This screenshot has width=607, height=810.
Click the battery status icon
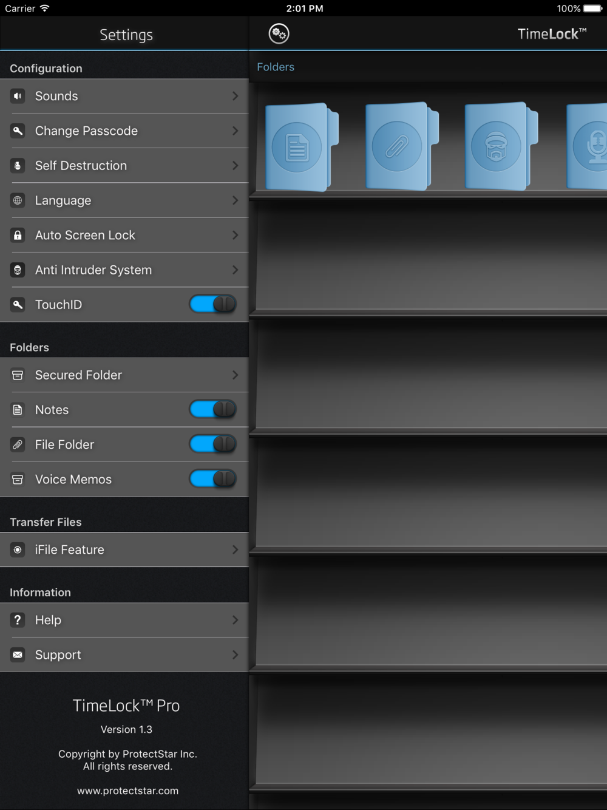pos(593,9)
